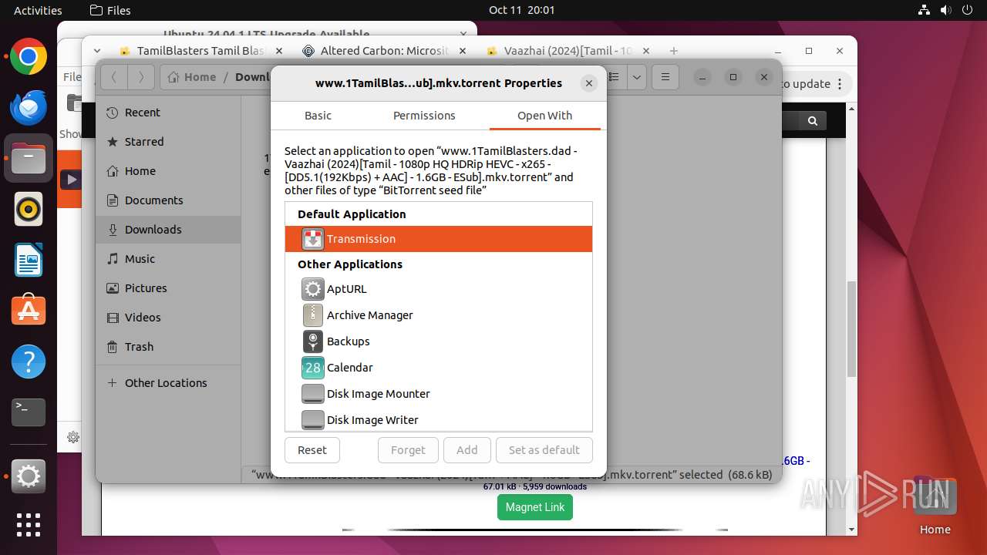987x555 pixels.
Task: Open Documents in Files sidebar
Action: (168, 200)
